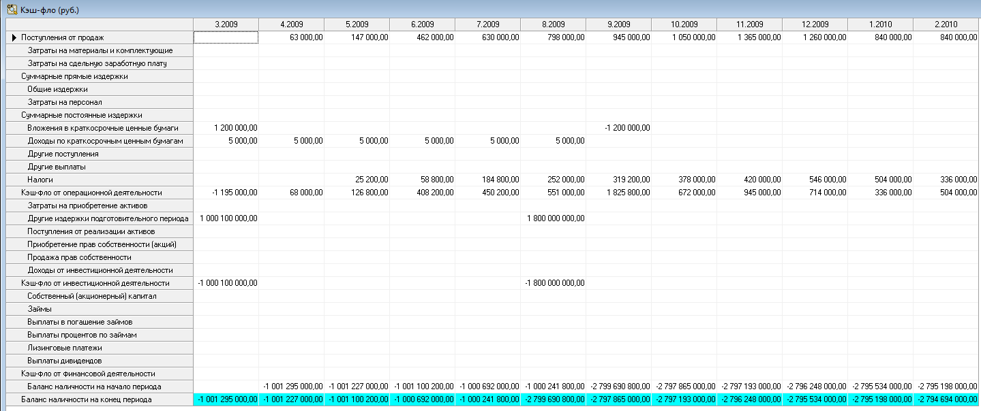
Task: Select the highlighted ending balance cell for 3.2009
Action: point(226,399)
